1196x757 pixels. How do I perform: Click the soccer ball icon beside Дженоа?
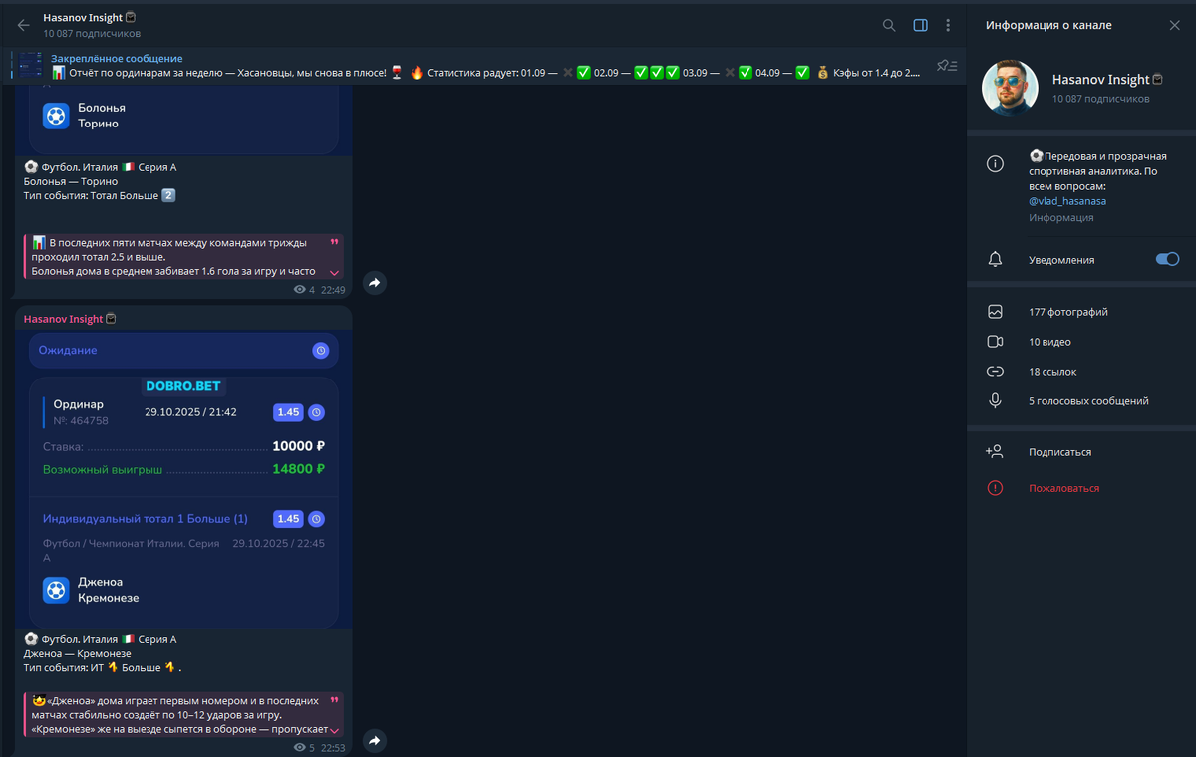pyautogui.click(x=56, y=590)
